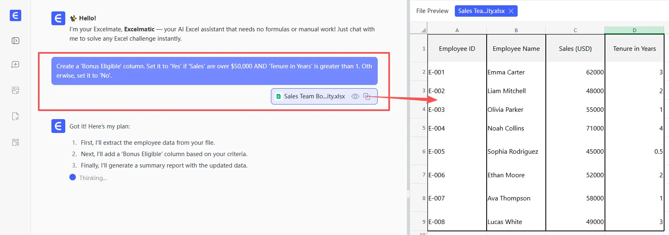The height and width of the screenshot is (235, 669).
Task: Click the 'Employee Name' header cell
Action: click(x=516, y=48)
